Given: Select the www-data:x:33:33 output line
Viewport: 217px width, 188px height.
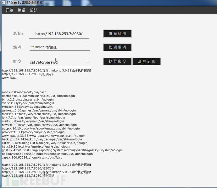Looking at the screenshot, I should coord(44,136).
